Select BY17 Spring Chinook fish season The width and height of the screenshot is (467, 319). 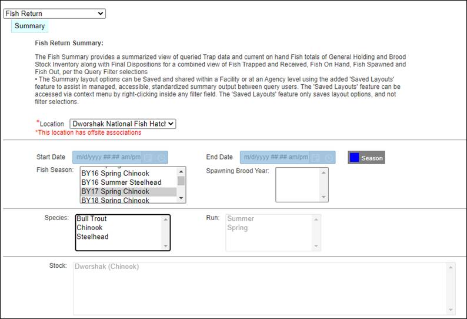[x=115, y=191]
